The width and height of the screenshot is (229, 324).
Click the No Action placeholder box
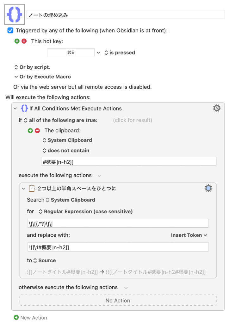(x=118, y=300)
